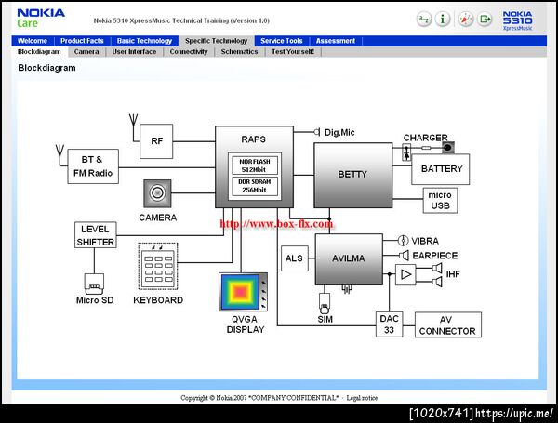Viewport: 558px width, 423px height.
Task: Click the CHARGER label
Action: pyautogui.click(x=426, y=138)
